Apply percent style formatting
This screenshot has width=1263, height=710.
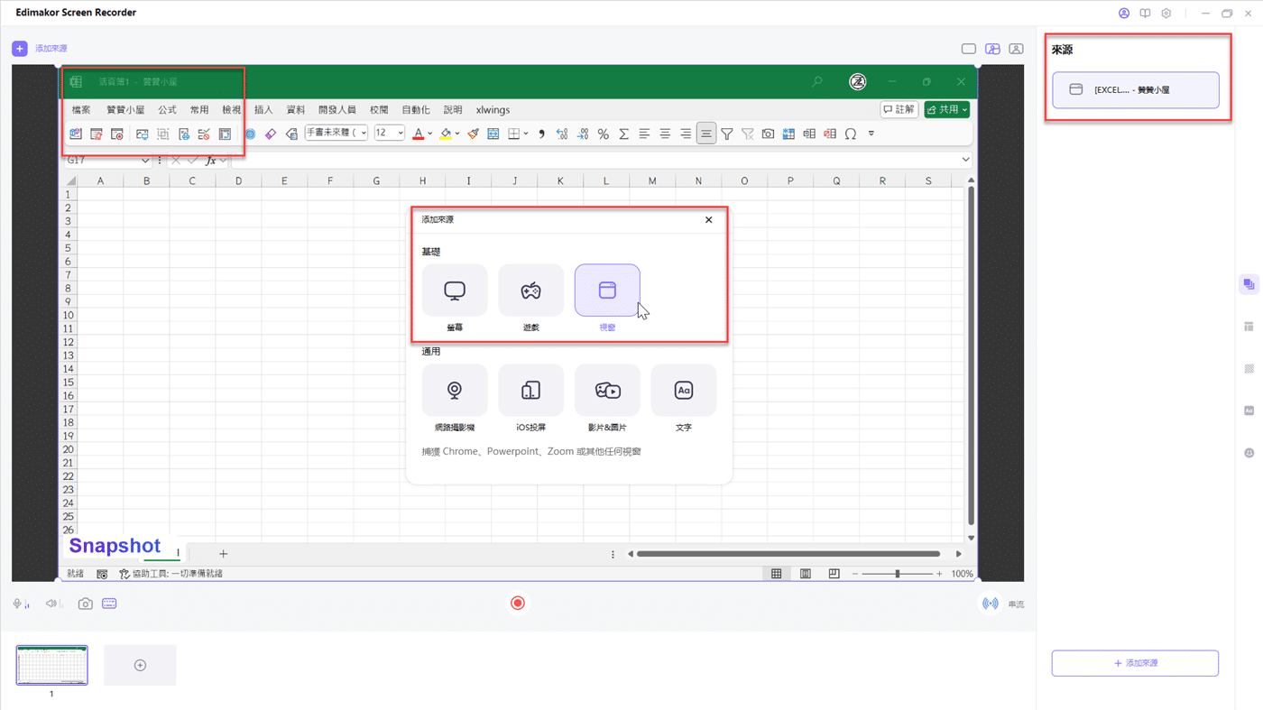(x=603, y=134)
